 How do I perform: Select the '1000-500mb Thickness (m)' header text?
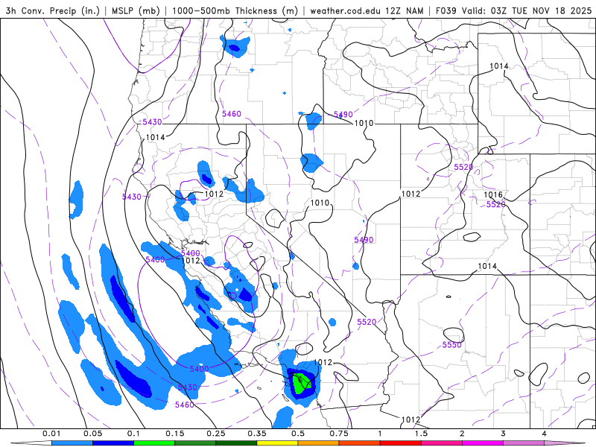tap(235, 10)
